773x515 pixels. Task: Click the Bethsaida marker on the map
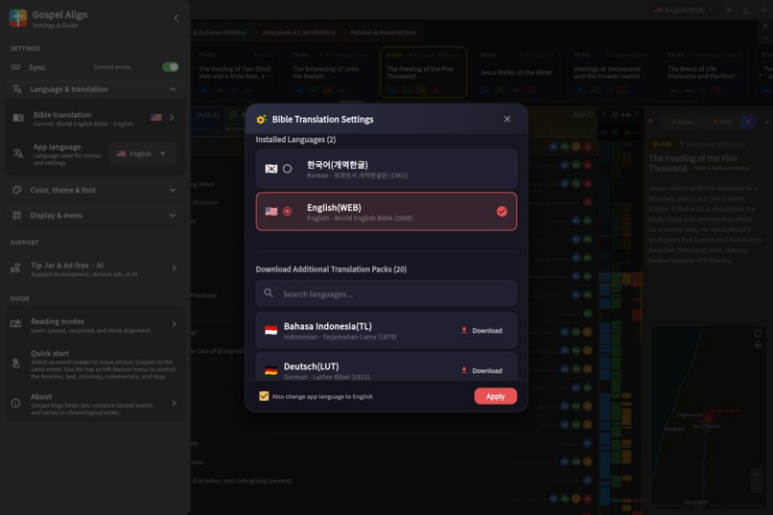709,417
